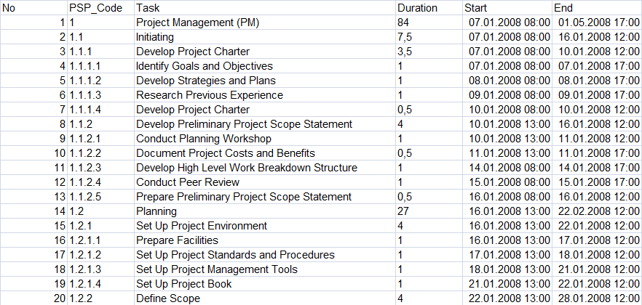Image resolution: width=642 pixels, height=305 pixels.
Task: Select PSP code cell 1.2.1.3
Action: pyautogui.click(x=100, y=269)
